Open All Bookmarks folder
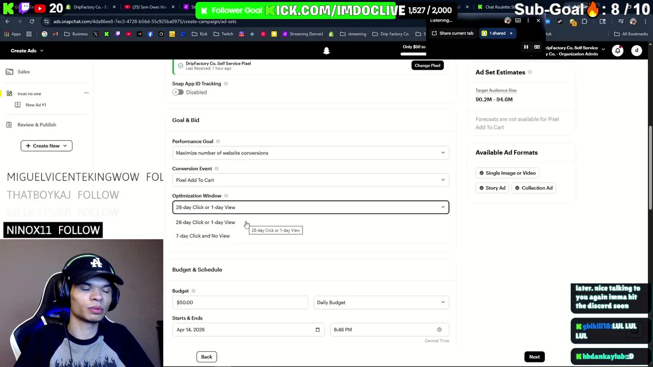 click(631, 34)
